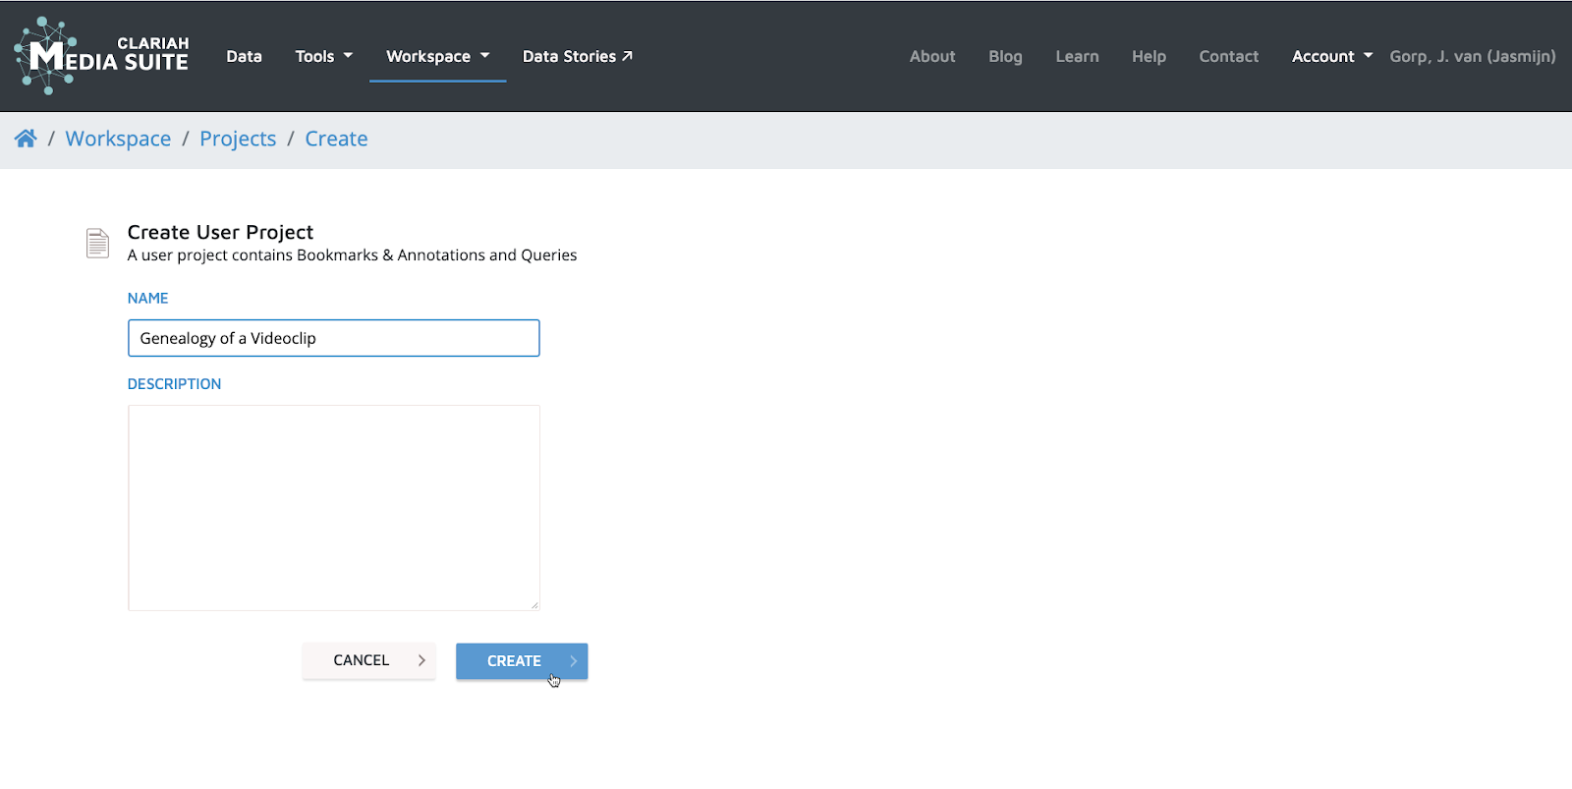Open the Data menu item
The height and width of the screenshot is (789, 1572).
tap(244, 56)
